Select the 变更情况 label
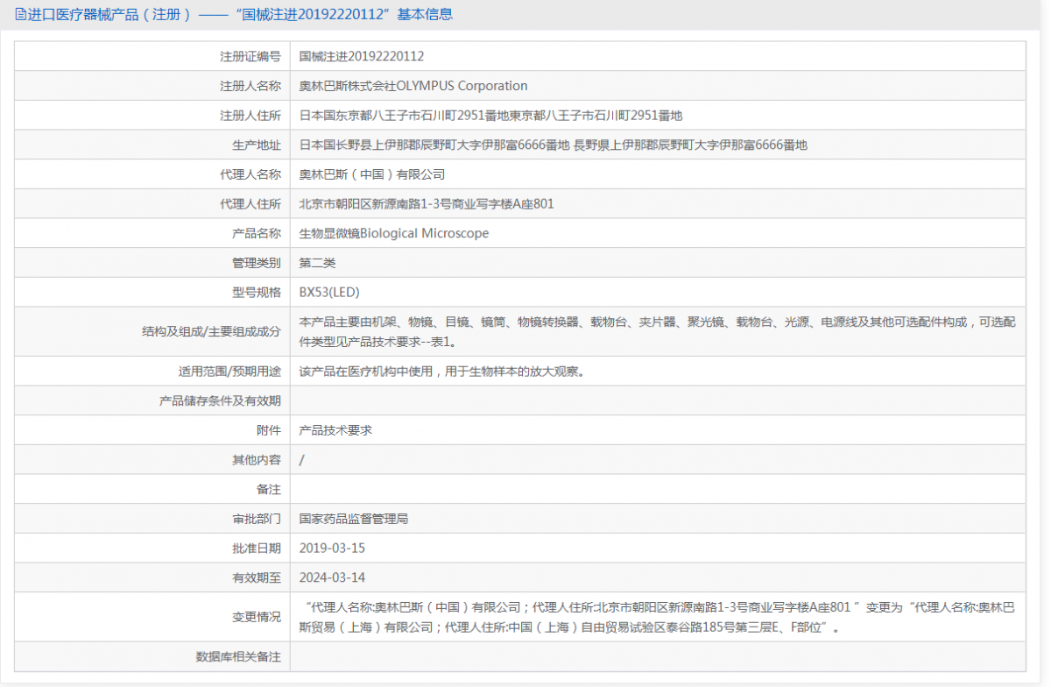The width and height of the screenshot is (1051, 687). point(257,617)
